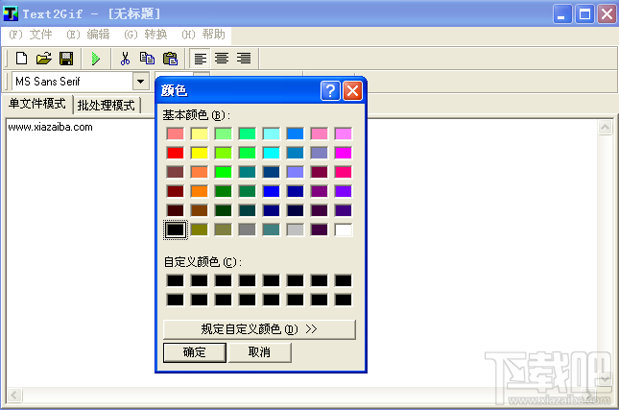619x410 pixels.
Task: Open the 转换 menu
Action: point(145,35)
